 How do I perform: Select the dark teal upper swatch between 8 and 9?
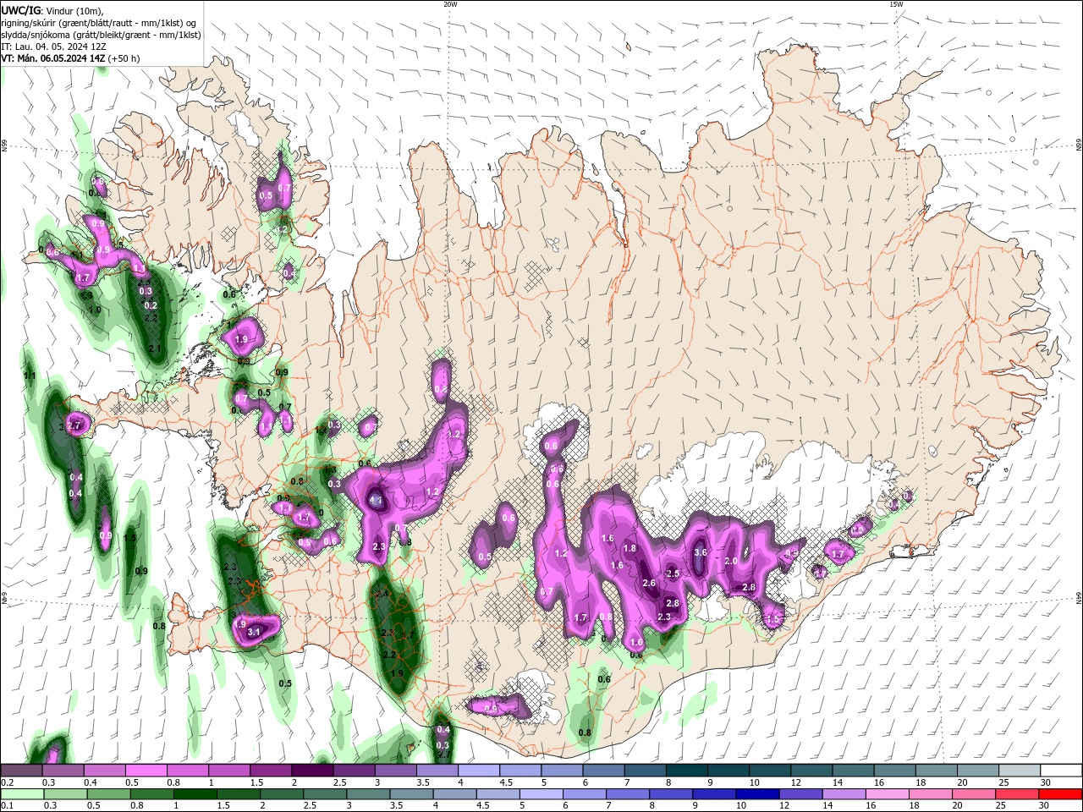(x=685, y=771)
